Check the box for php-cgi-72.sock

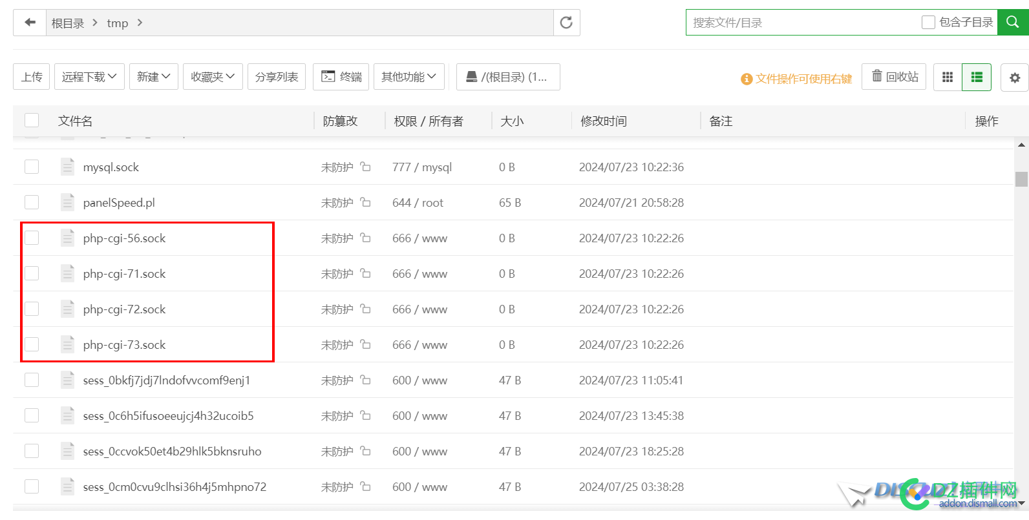pos(32,309)
